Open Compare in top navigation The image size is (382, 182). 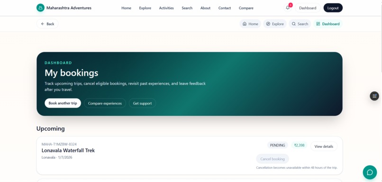[246, 8]
